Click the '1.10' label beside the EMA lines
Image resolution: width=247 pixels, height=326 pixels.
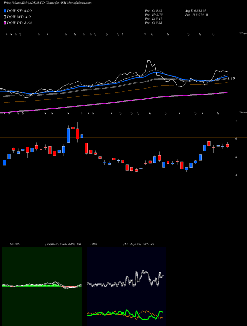(231, 78)
